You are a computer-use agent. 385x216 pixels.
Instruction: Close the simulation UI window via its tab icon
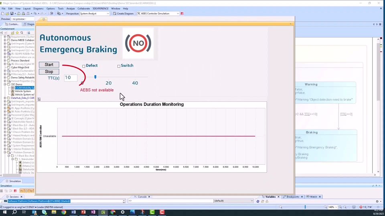(44, 19)
